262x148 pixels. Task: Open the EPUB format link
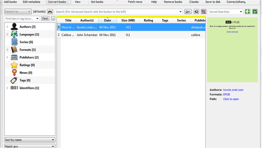[226, 94]
